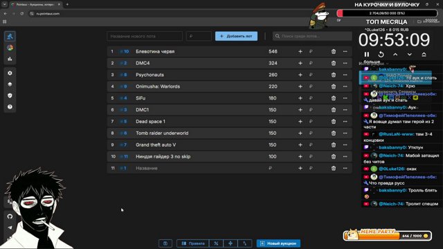Viewport: 443px width, 249px height.
Task: Open a new browser tab
Action: [x=67, y=5]
